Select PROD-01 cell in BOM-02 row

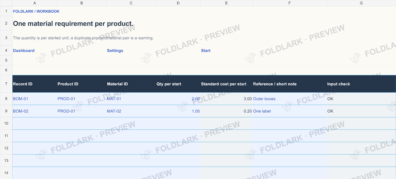coord(82,111)
